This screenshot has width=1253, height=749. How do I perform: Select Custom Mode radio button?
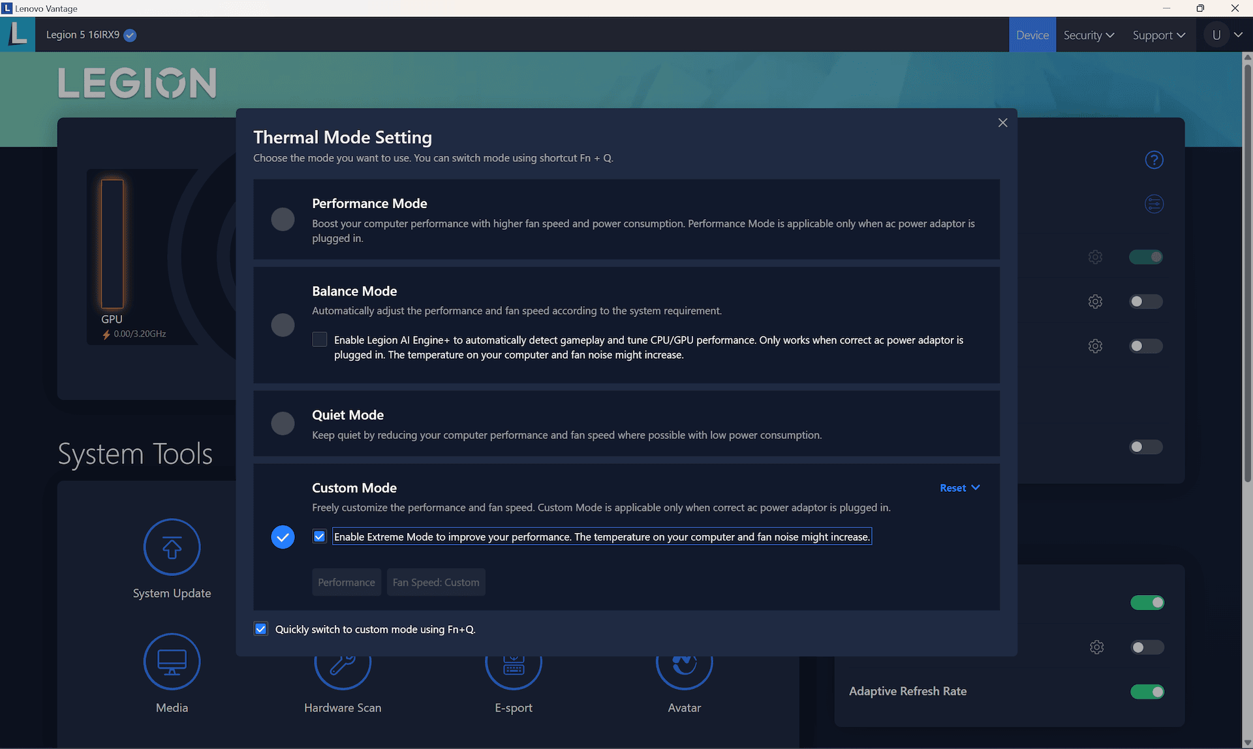coord(283,537)
